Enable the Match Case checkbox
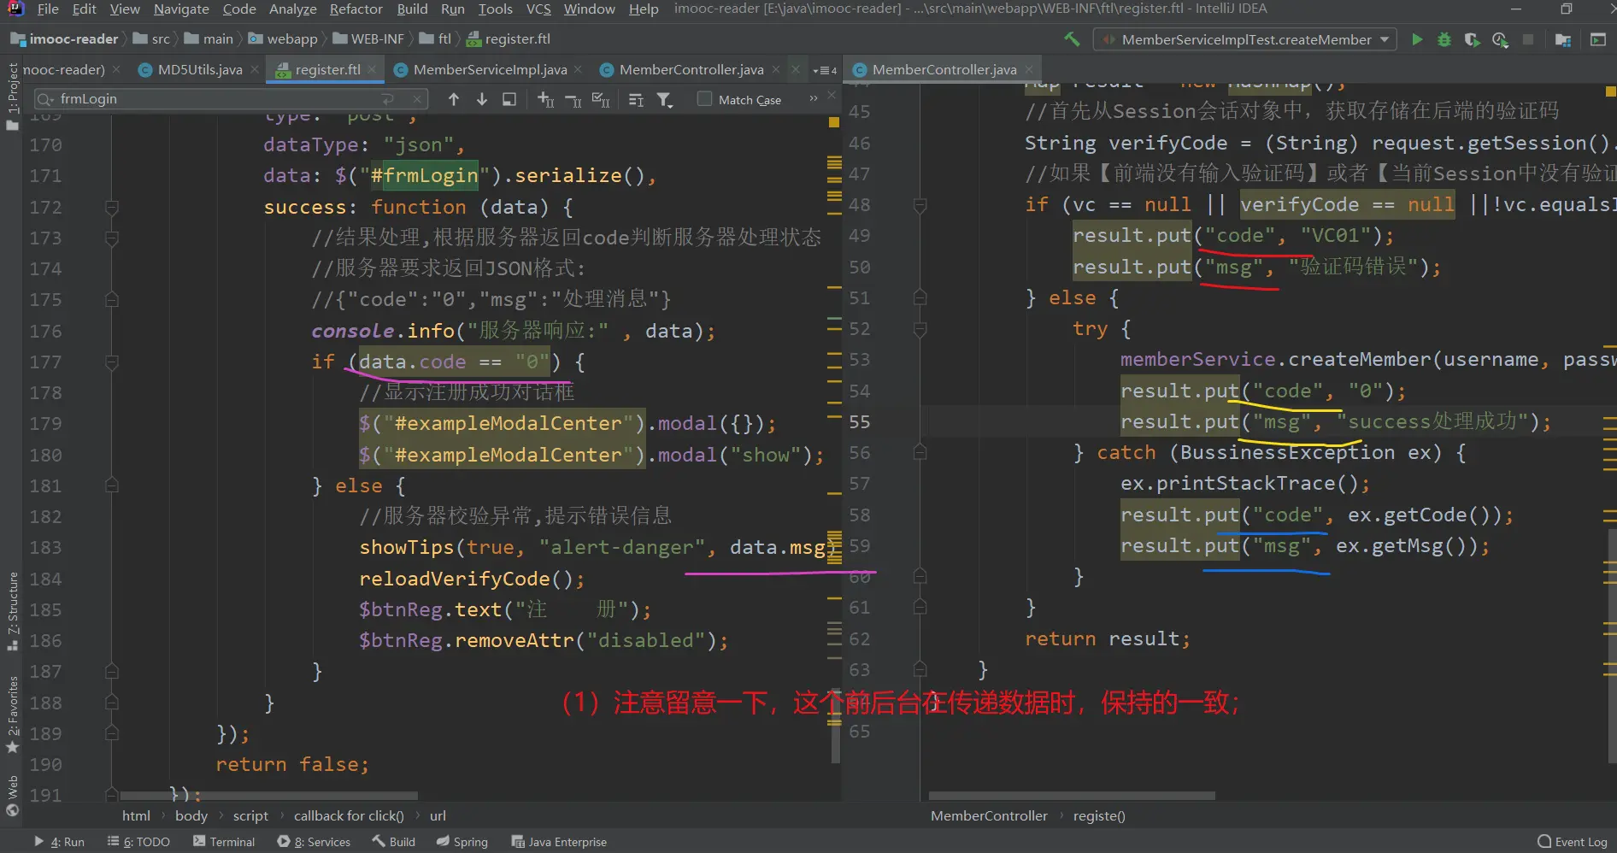The image size is (1617, 853). (x=705, y=99)
